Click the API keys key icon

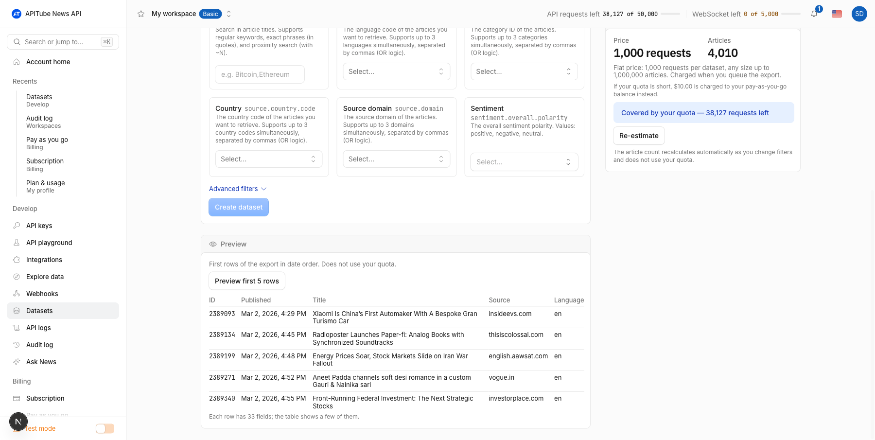tap(17, 226)
